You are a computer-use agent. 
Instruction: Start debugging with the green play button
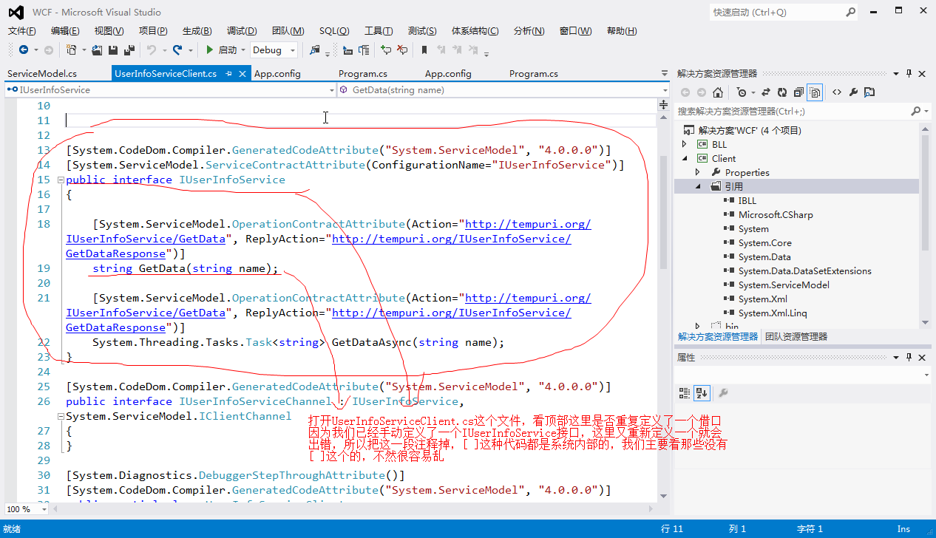210,50
